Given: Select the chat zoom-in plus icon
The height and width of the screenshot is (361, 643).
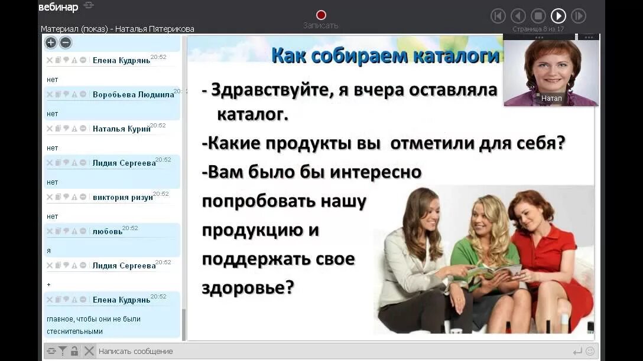Looking at the screenshot, I should (x=51, y=42).
